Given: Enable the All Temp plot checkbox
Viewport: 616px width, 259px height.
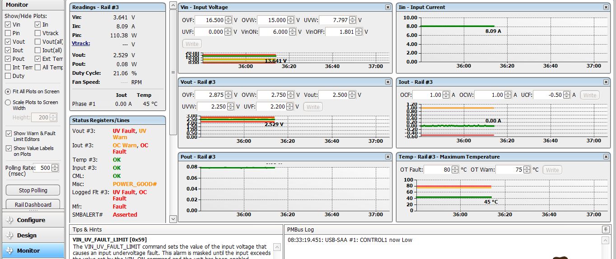Looking at the screenshot, I should pyautogui.click(x=38, y=68).
